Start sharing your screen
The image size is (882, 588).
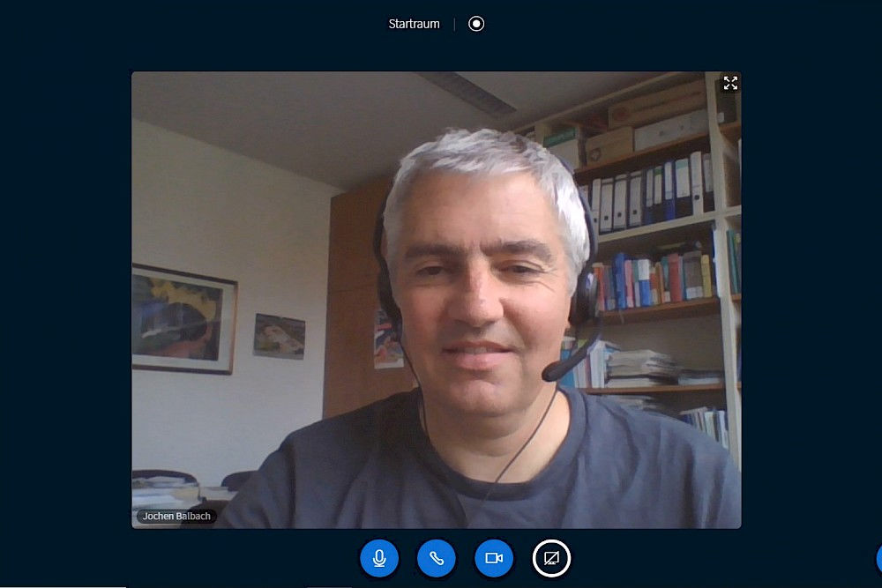(x=551, y=558)
